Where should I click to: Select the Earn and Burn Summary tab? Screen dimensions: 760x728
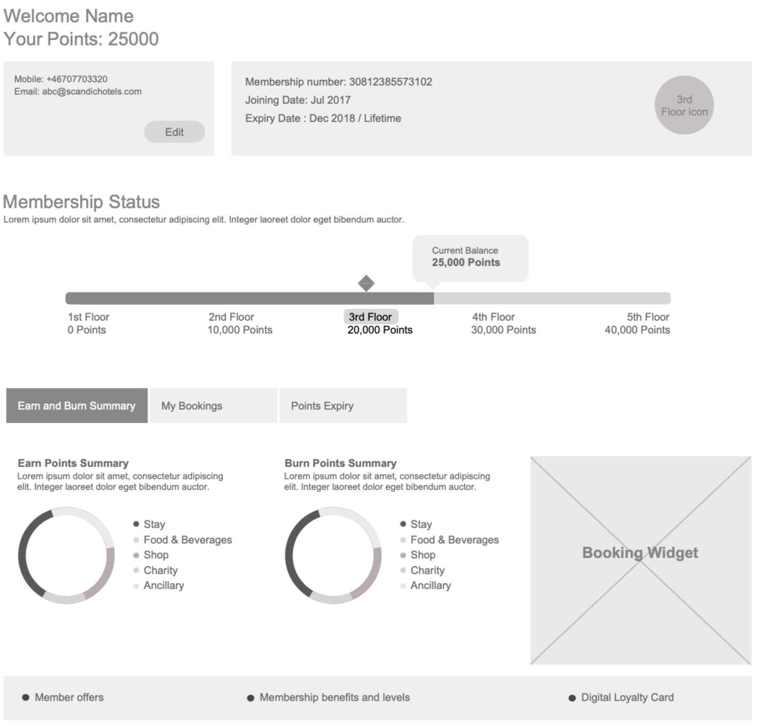pyautogui.click(x=77, y=406)
